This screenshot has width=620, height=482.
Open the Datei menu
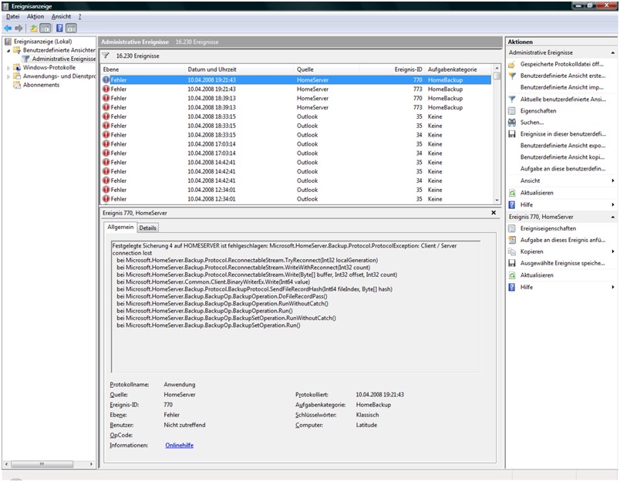12,16
